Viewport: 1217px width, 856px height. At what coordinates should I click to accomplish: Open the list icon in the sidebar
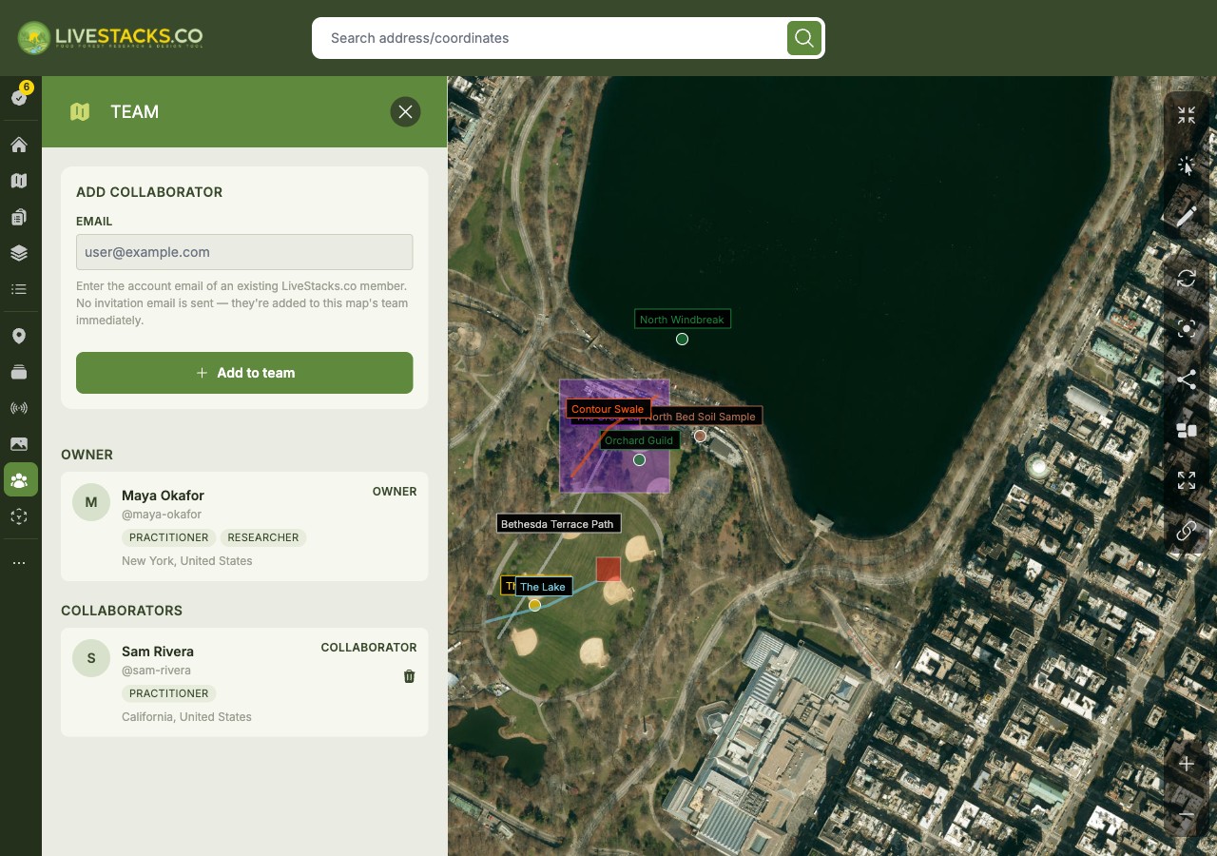click(x=19, y=289)
